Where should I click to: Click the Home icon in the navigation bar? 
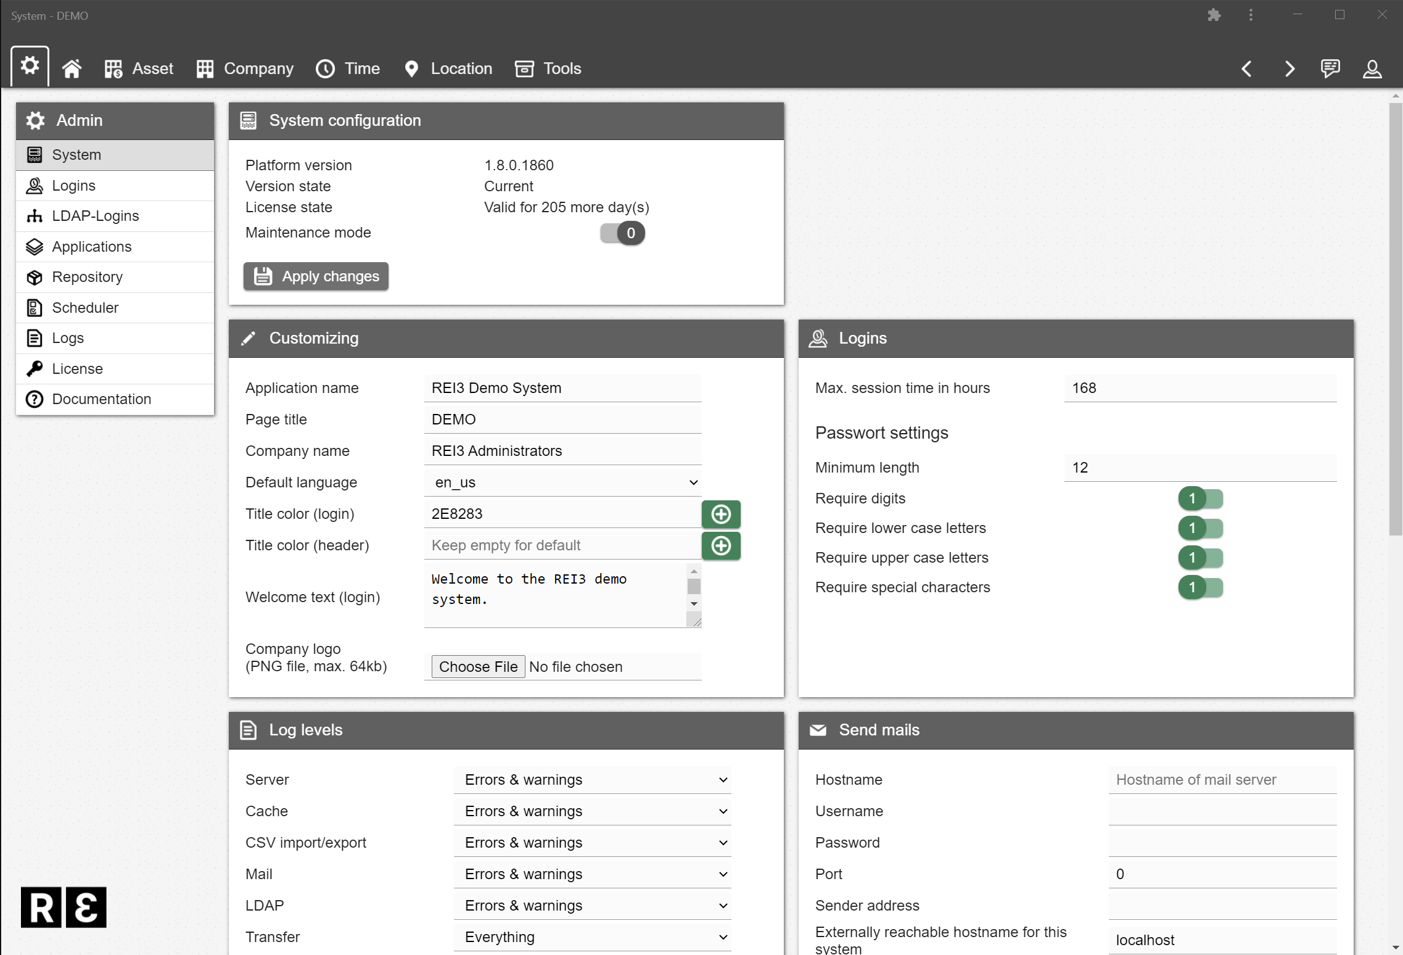71,68
